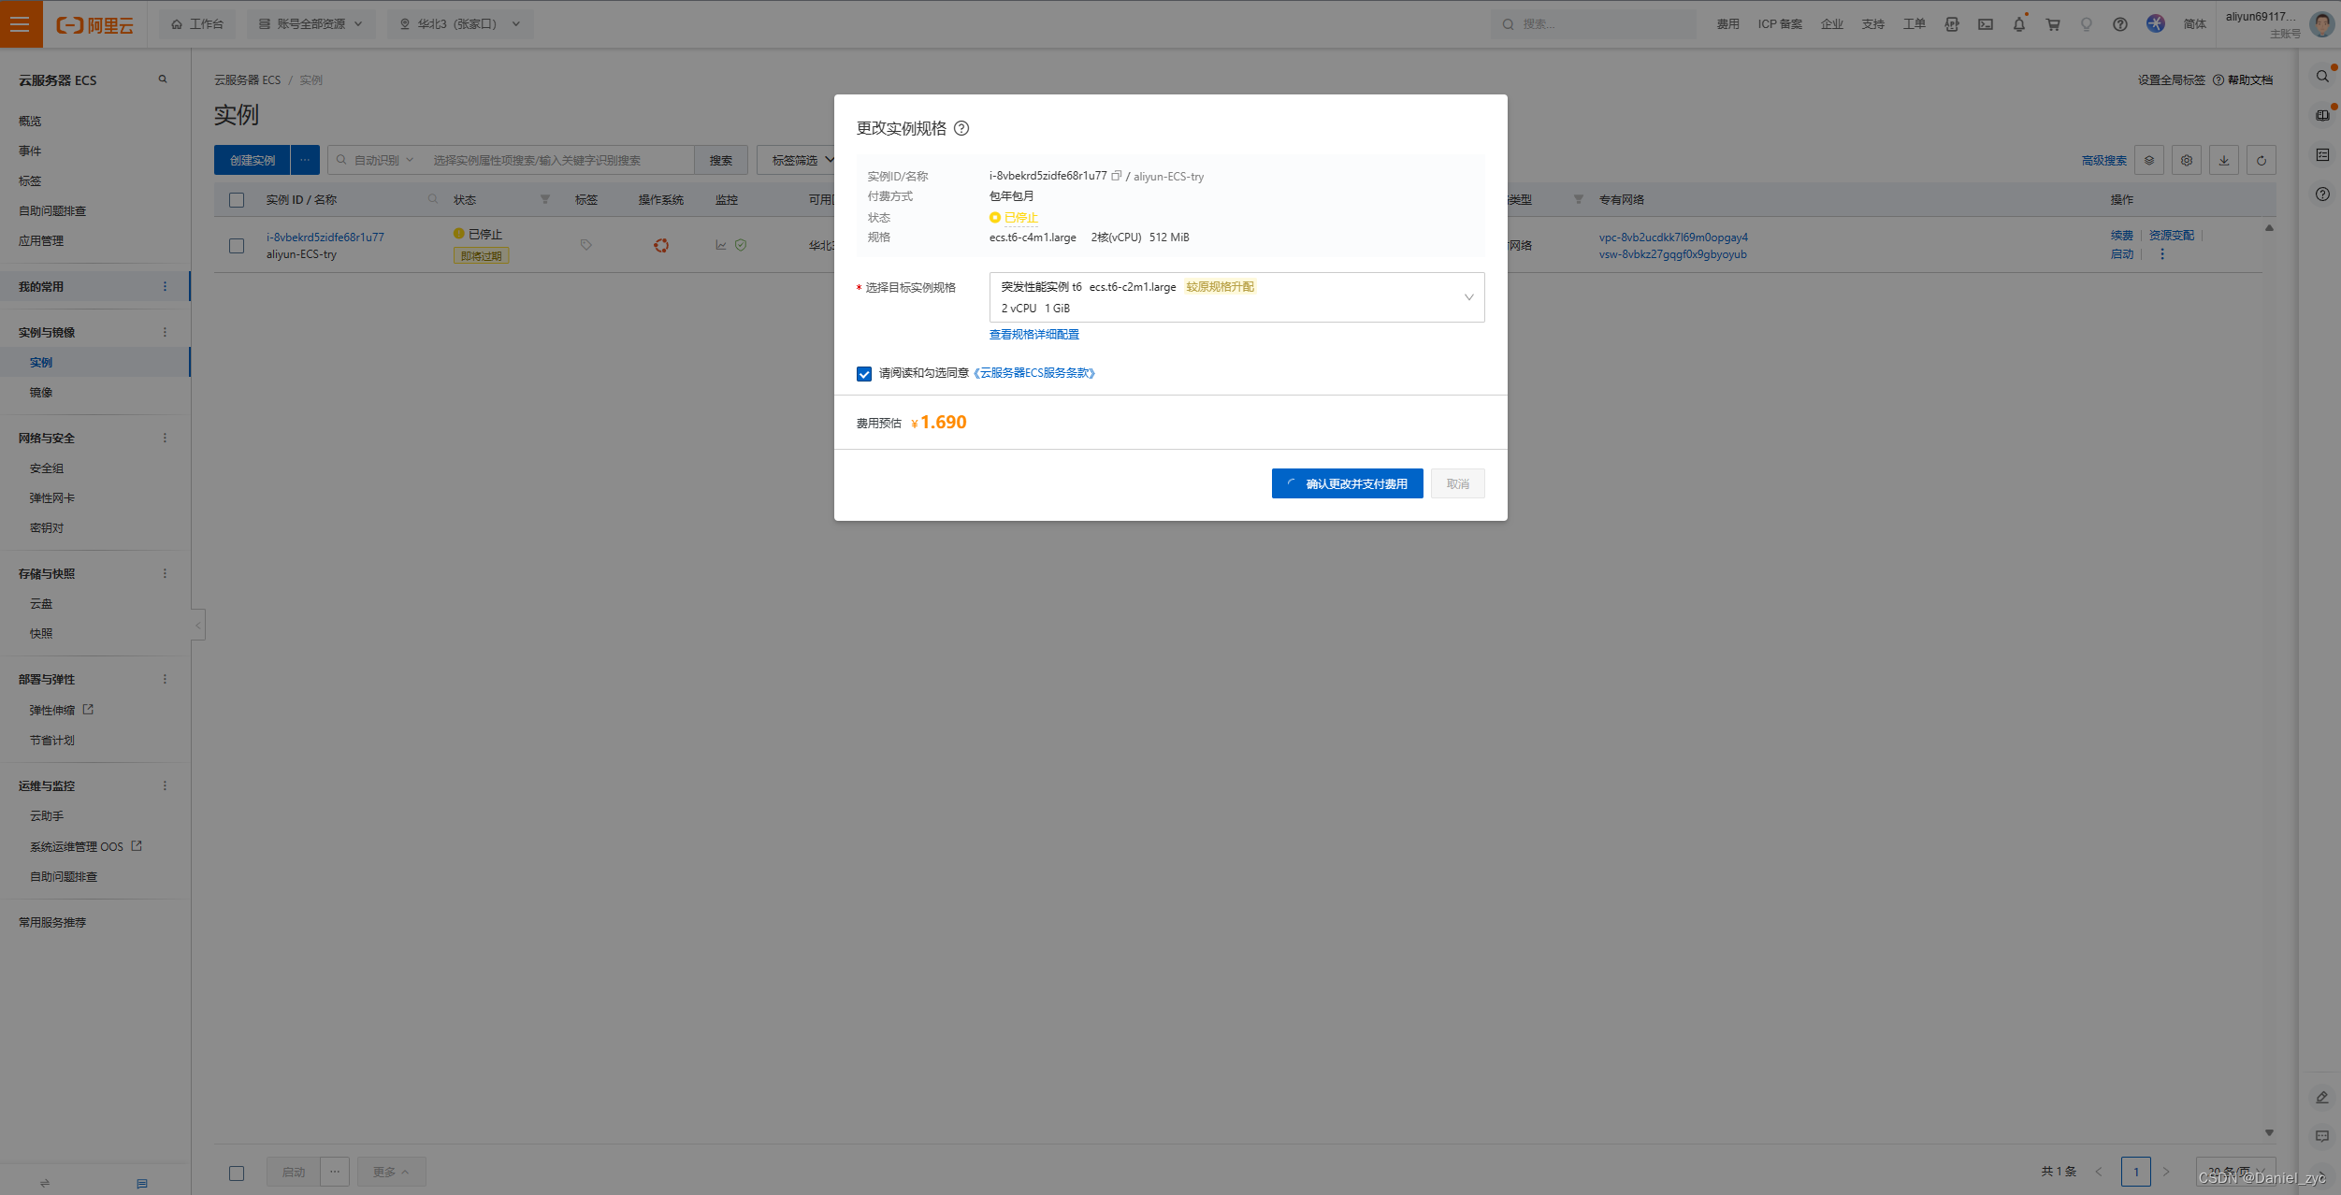The width and height of the screenshot is (2341, 1195).
Task: Open 安全组 in the sidebar
Action: [47, 468]
